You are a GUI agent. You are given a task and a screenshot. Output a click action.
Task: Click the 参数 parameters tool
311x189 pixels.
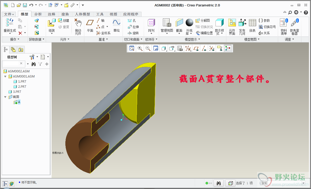pos(264,20)
